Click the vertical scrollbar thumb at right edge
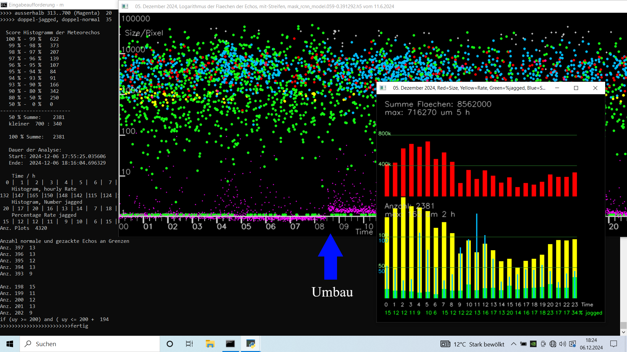 [x=623, y=325]
